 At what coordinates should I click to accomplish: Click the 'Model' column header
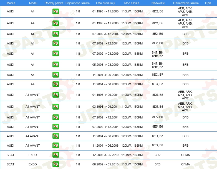coord(33,3)
